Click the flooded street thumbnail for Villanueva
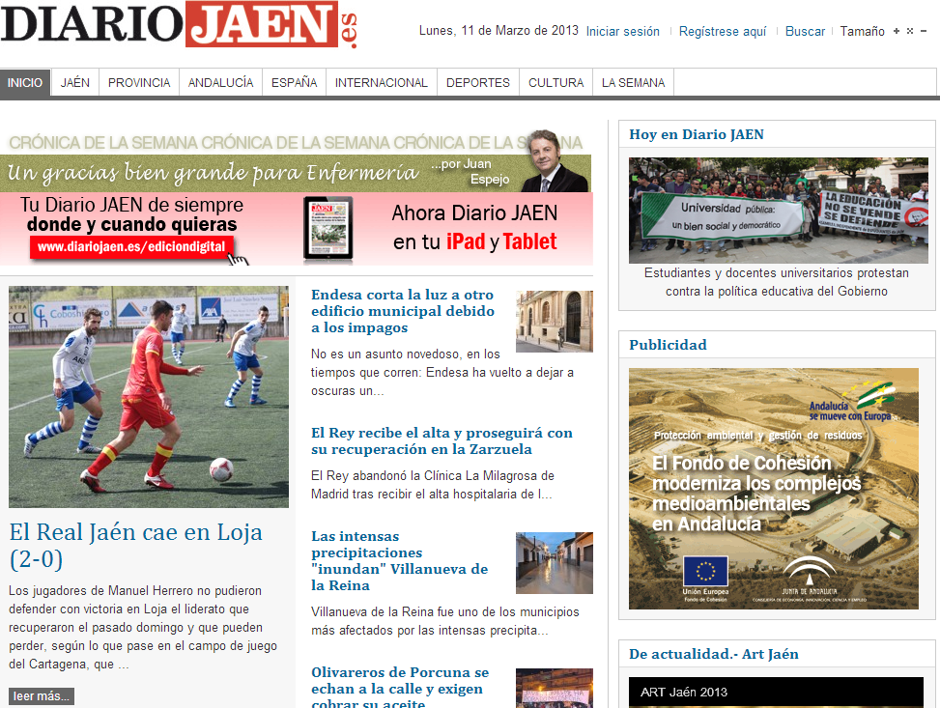 click(555, 563)
